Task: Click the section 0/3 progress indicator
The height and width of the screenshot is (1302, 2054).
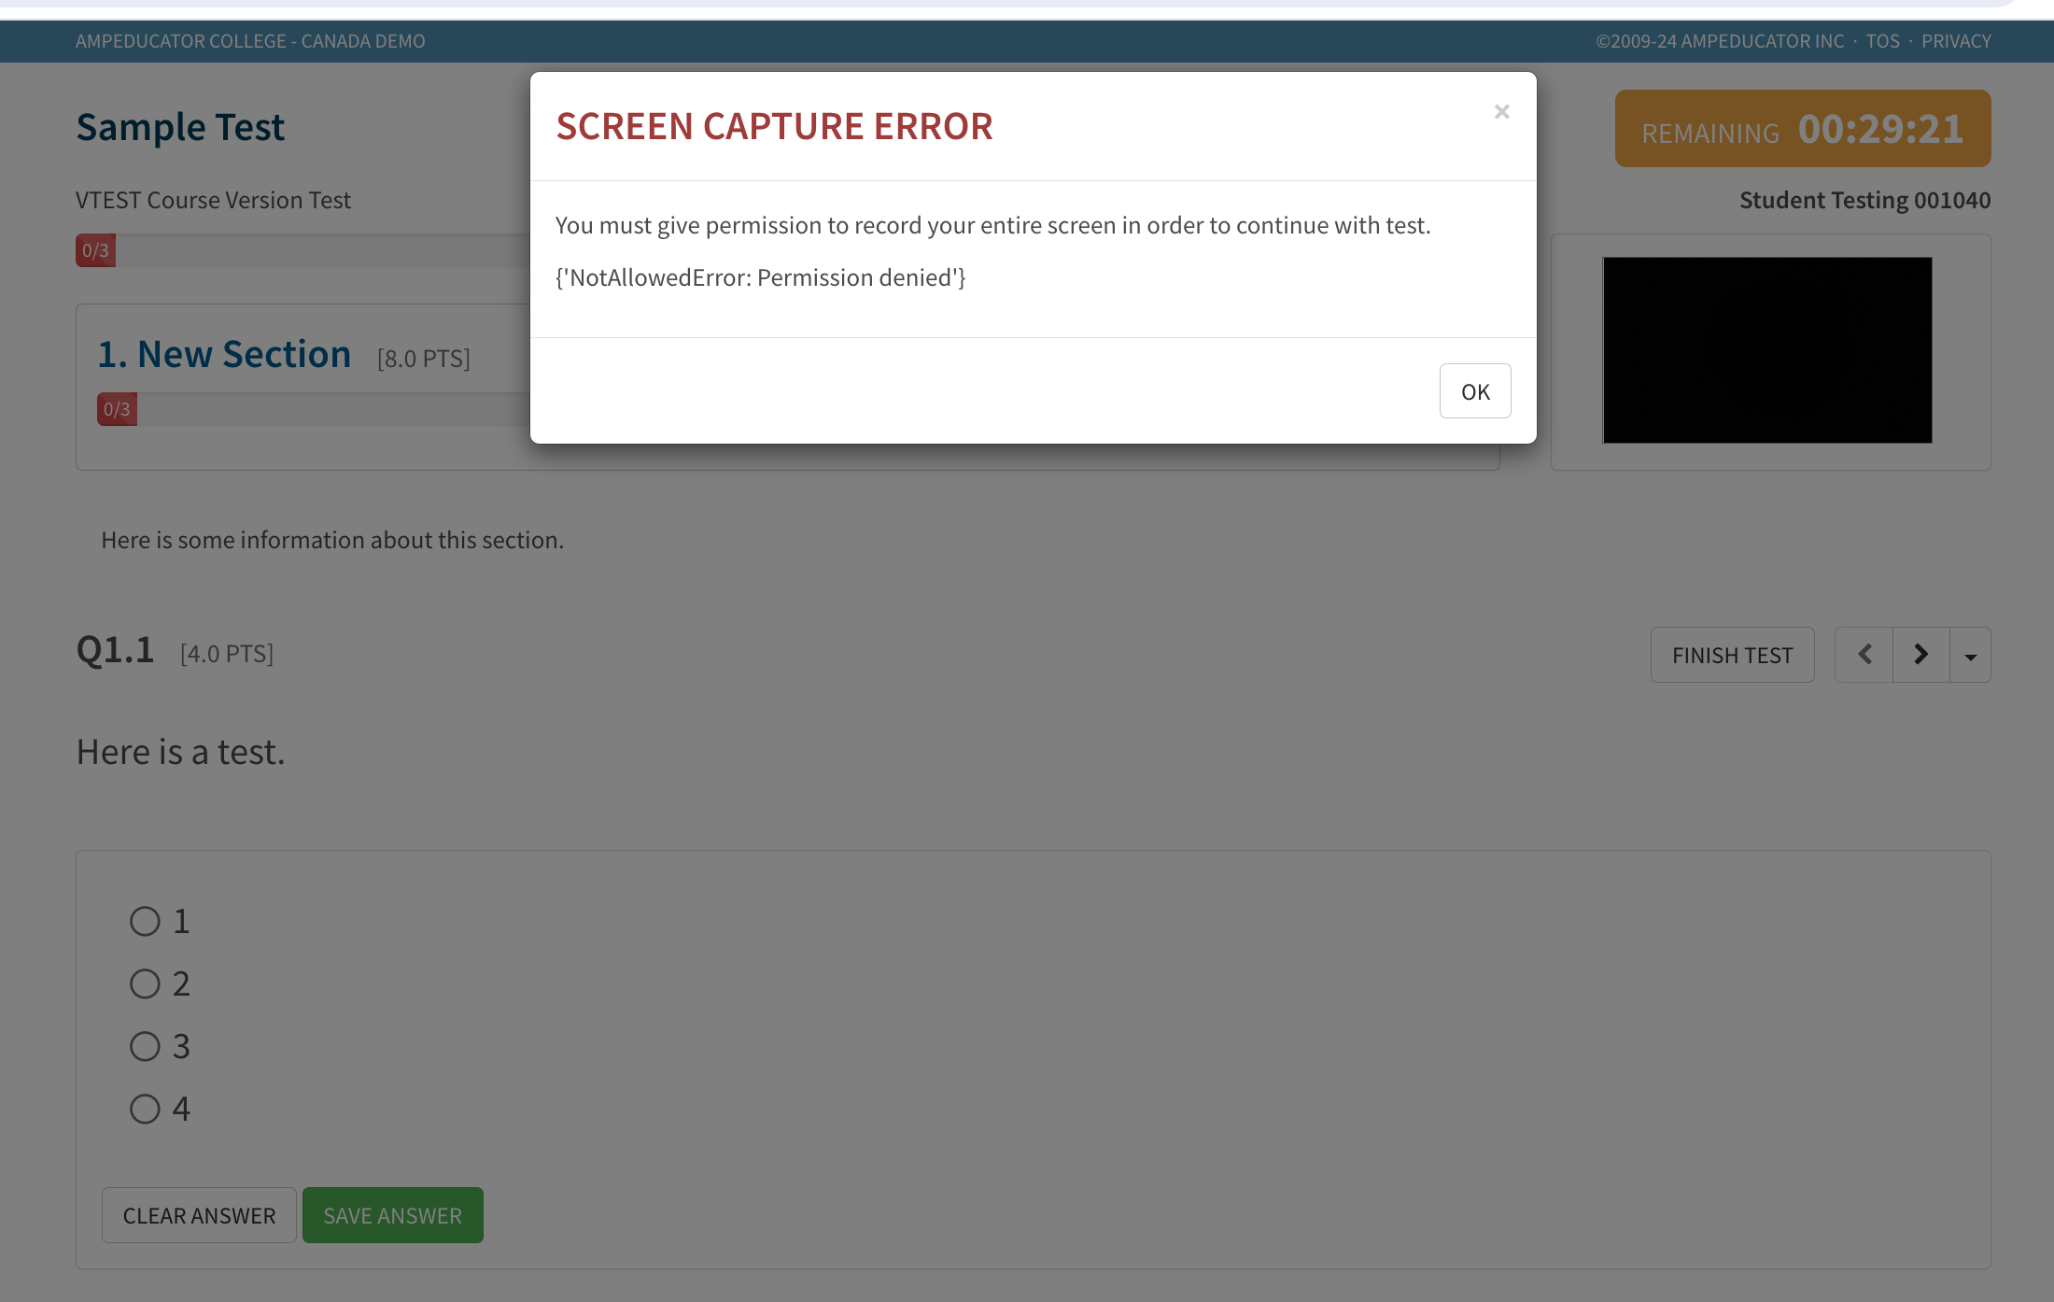Action: point(117,409)
